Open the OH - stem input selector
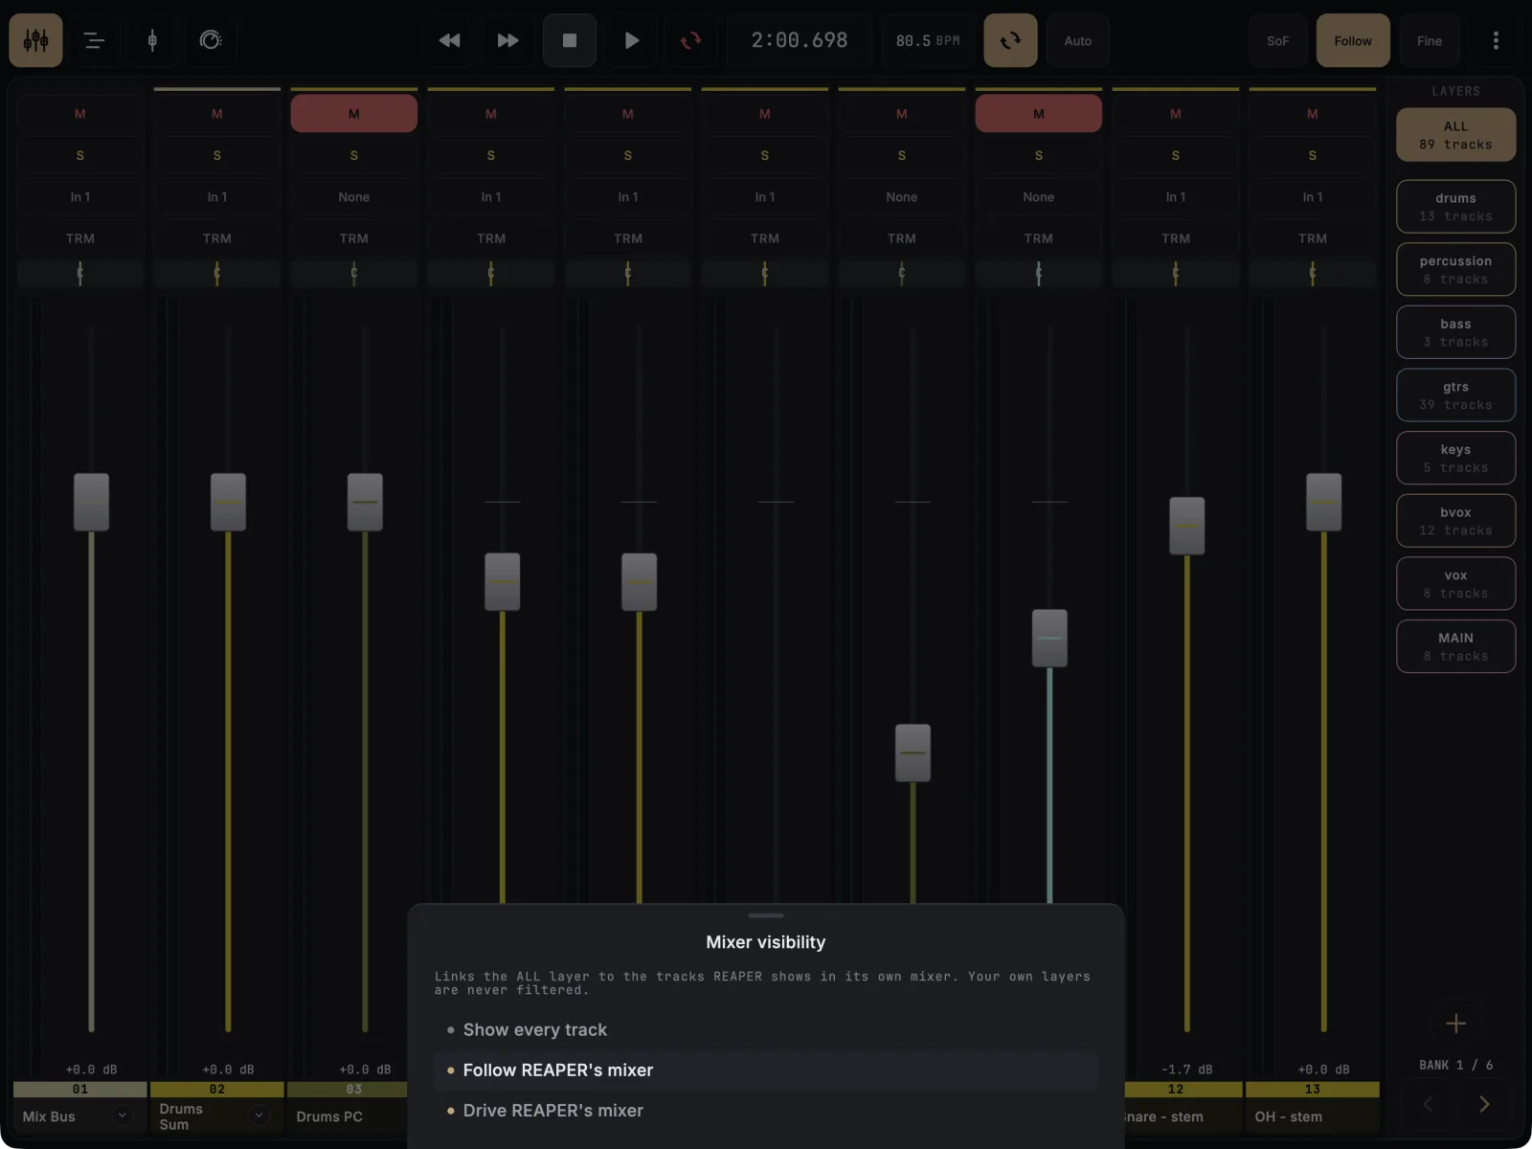1532x1149 pixels. [x=1313, y=197]
